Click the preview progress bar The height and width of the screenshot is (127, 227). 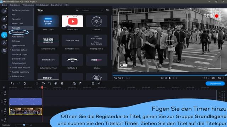(x=170, y=75)
